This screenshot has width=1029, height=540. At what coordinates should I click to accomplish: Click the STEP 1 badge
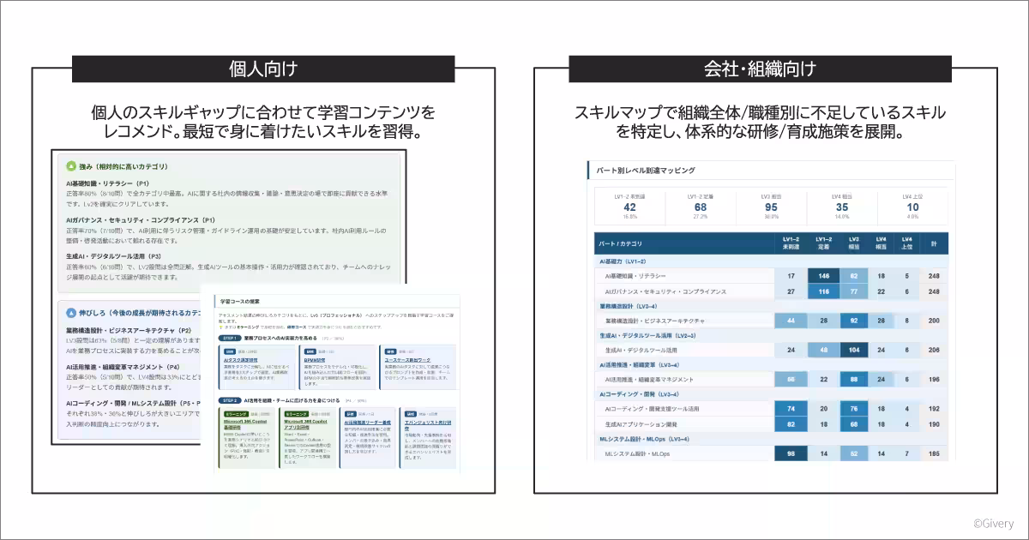point(230,338)
